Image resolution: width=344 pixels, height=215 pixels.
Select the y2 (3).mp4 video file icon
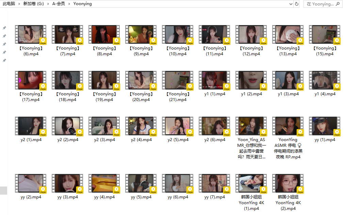point(104,126)
